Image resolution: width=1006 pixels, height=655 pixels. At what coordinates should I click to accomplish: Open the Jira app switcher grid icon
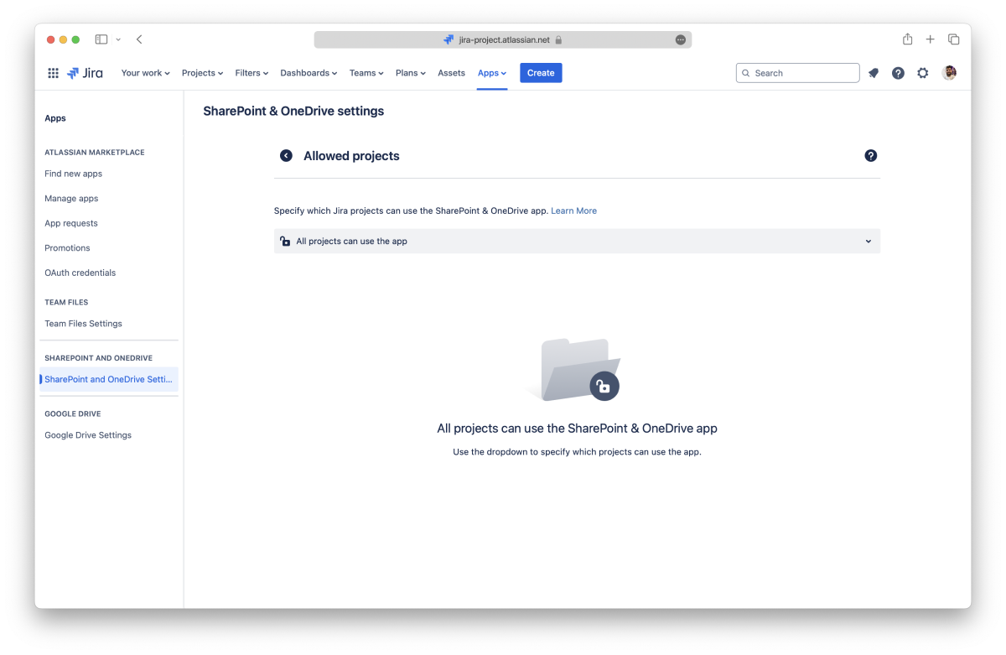53,73
